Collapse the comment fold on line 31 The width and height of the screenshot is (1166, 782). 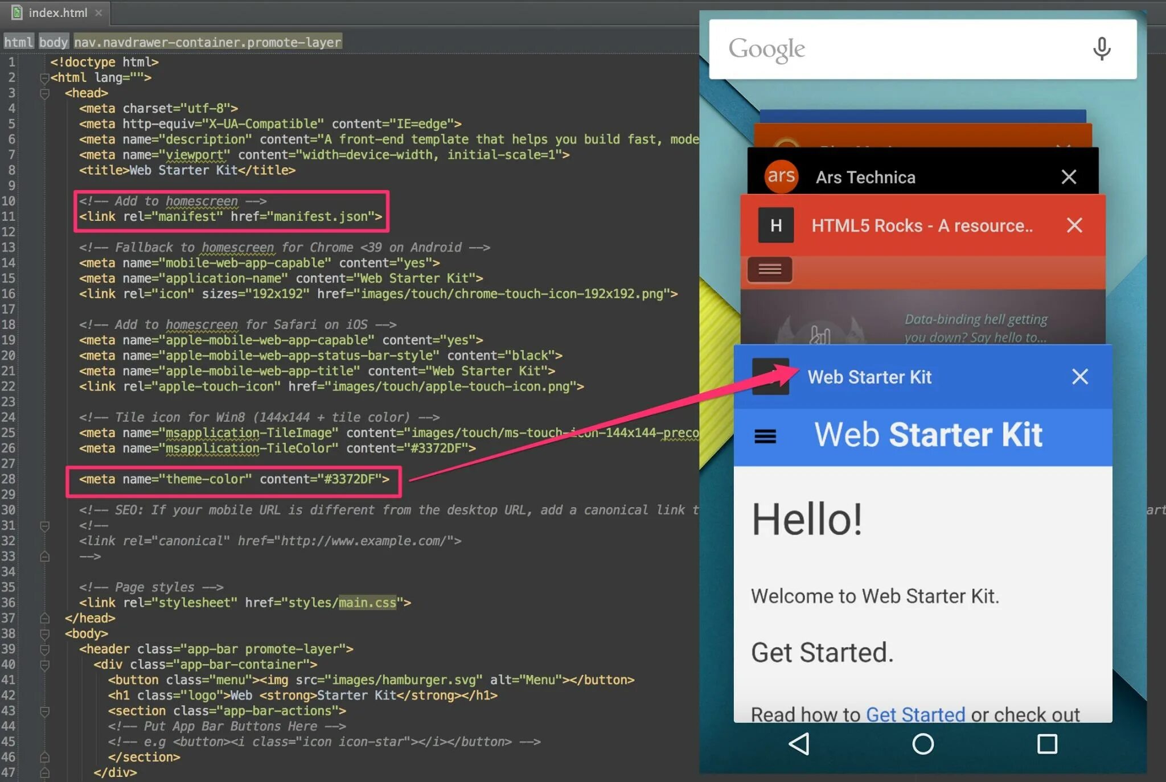click(x=44, y=526)
